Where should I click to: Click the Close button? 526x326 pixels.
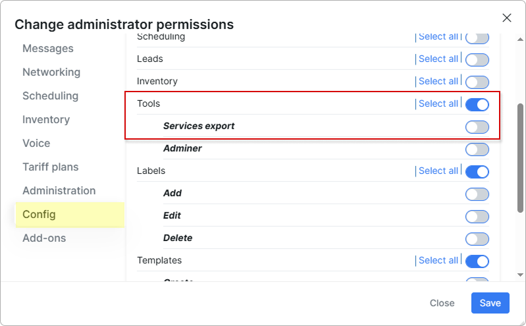click(x=442, y=303)
